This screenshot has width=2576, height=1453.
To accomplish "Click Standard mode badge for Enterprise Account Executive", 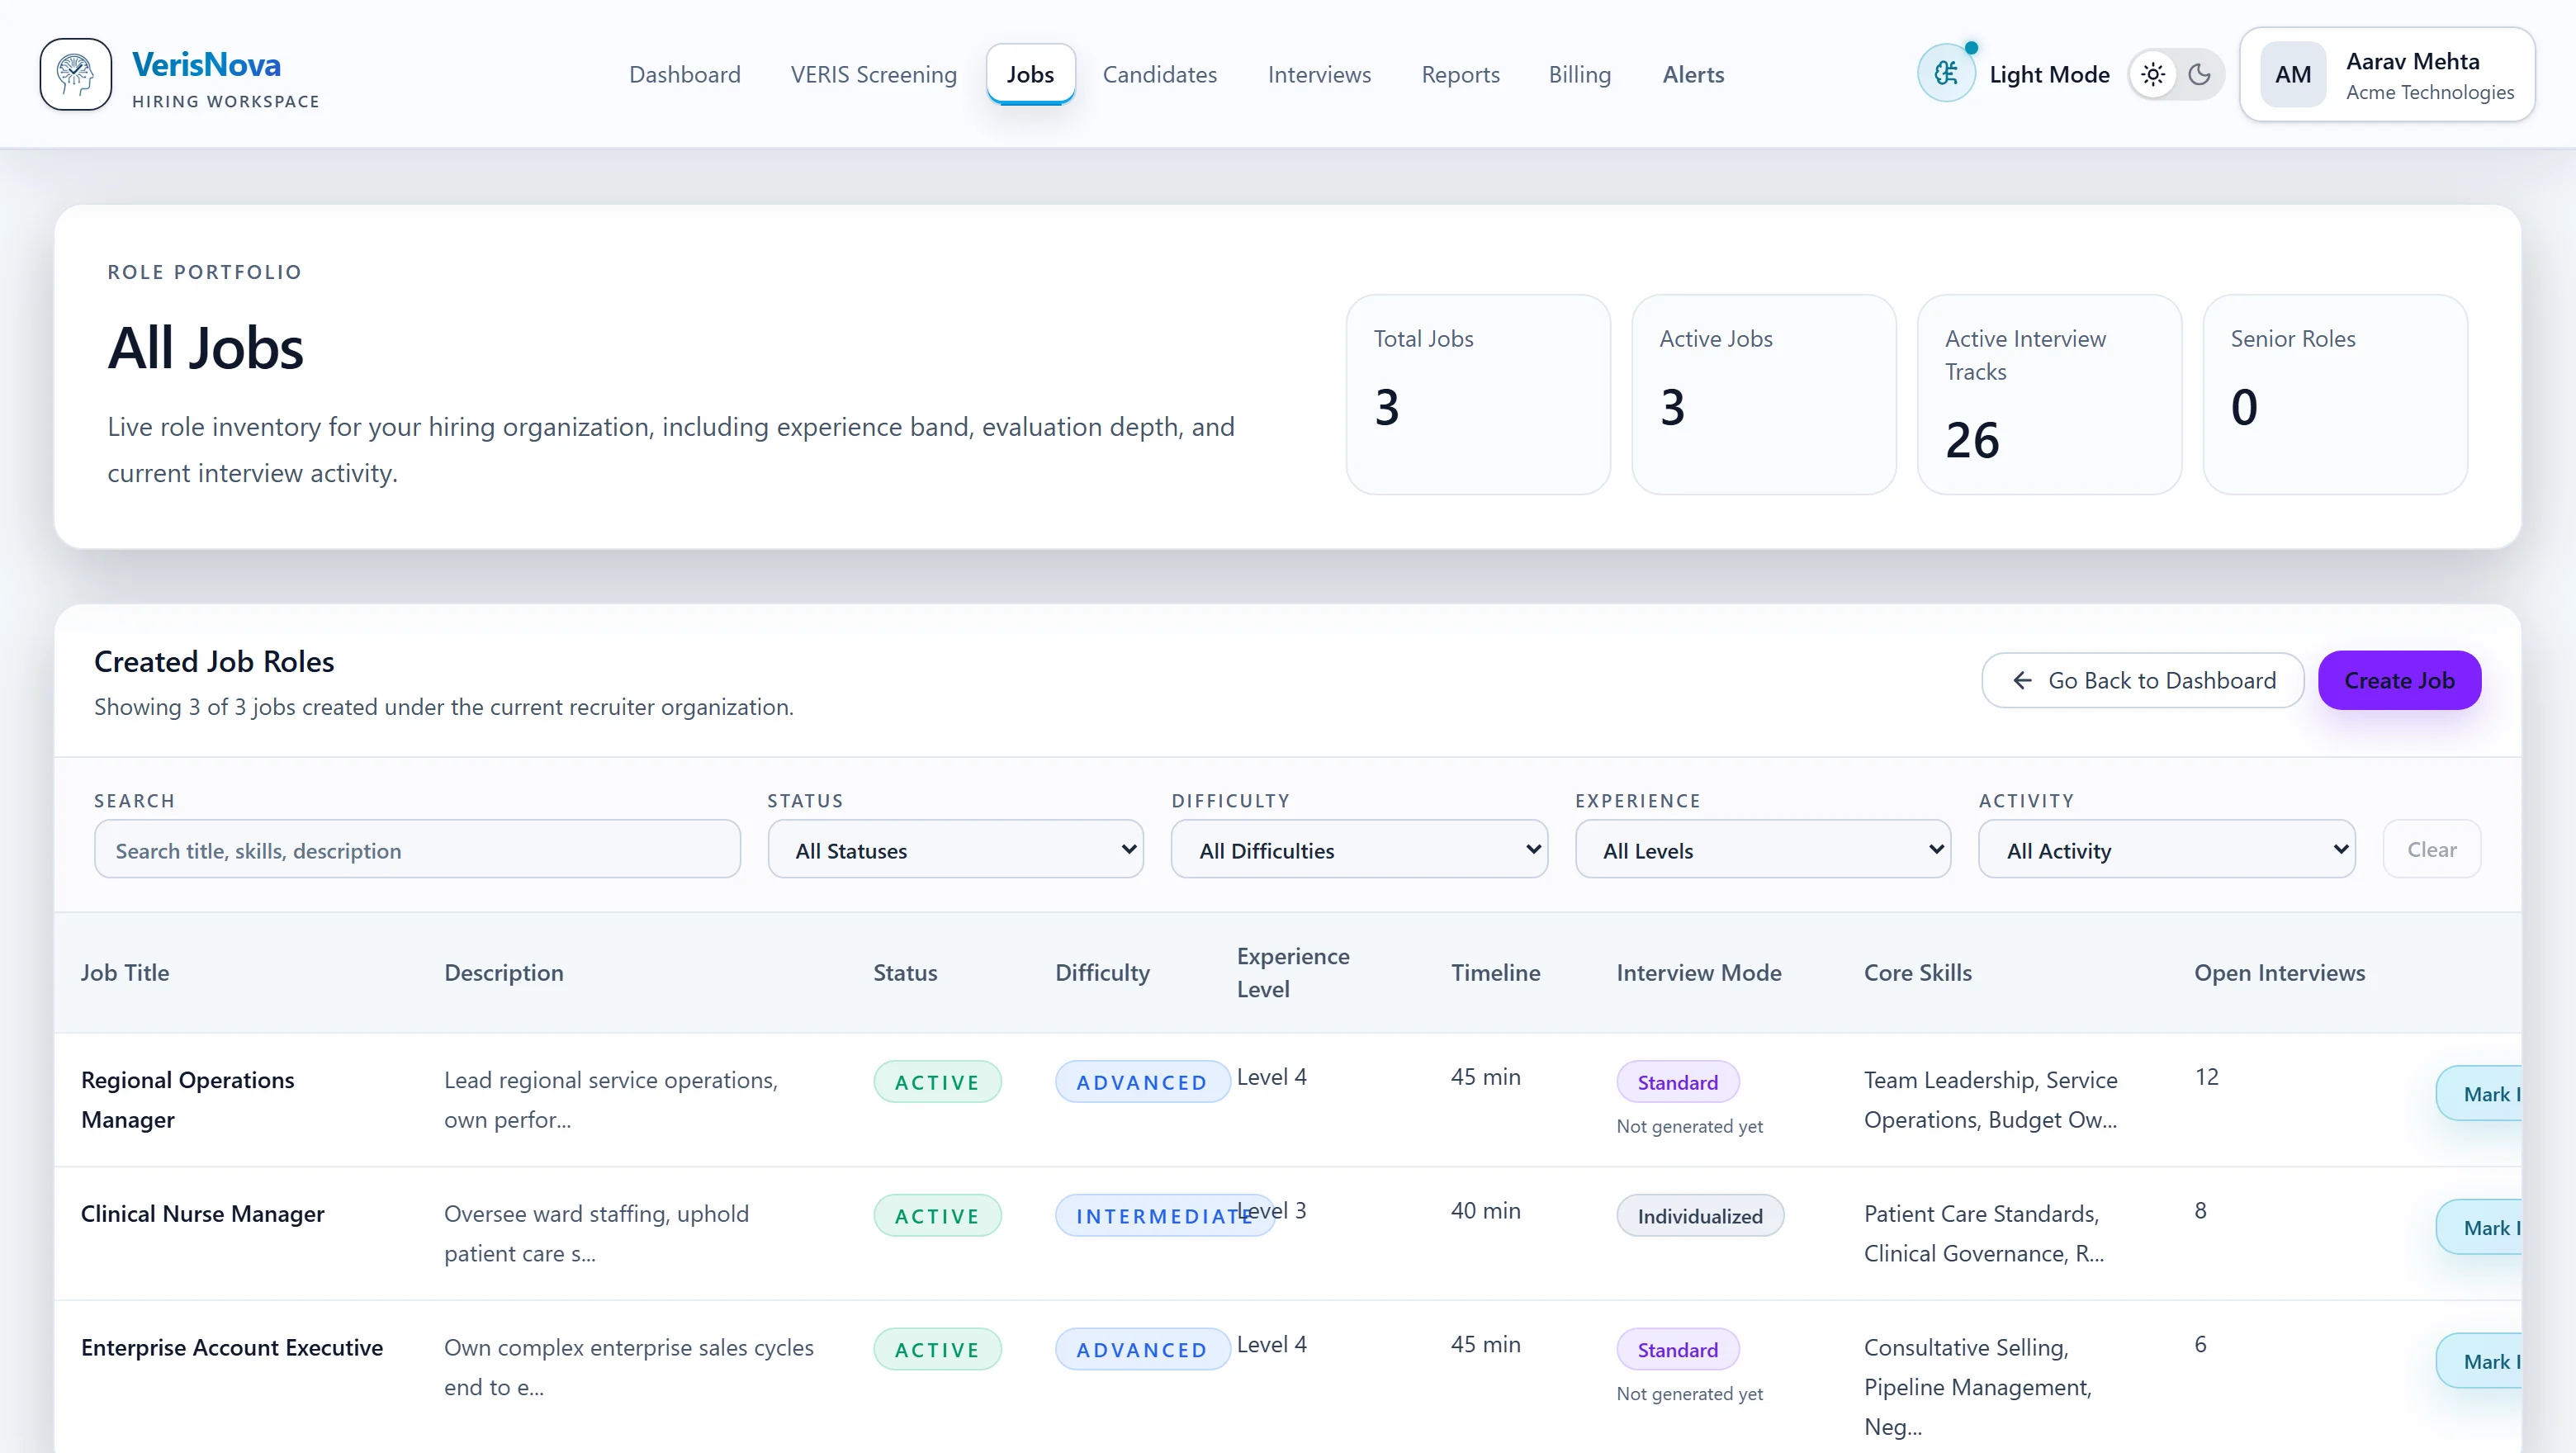I will point(1677,1349).
